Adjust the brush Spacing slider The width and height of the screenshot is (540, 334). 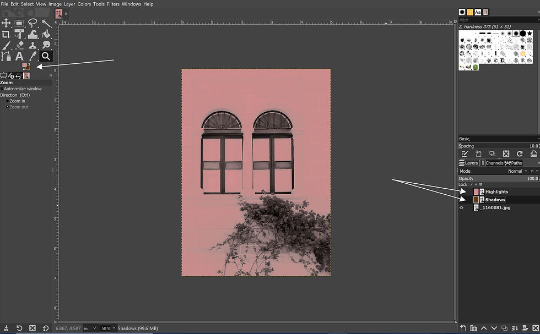click(x=499, y=146)
